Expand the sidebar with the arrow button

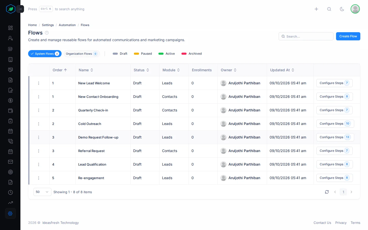pos(20,9)
